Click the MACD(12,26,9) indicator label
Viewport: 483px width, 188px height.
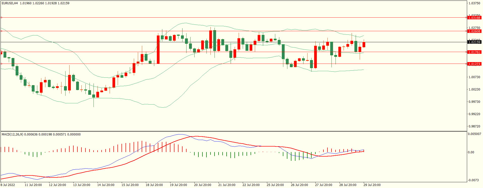click(12, 134)
